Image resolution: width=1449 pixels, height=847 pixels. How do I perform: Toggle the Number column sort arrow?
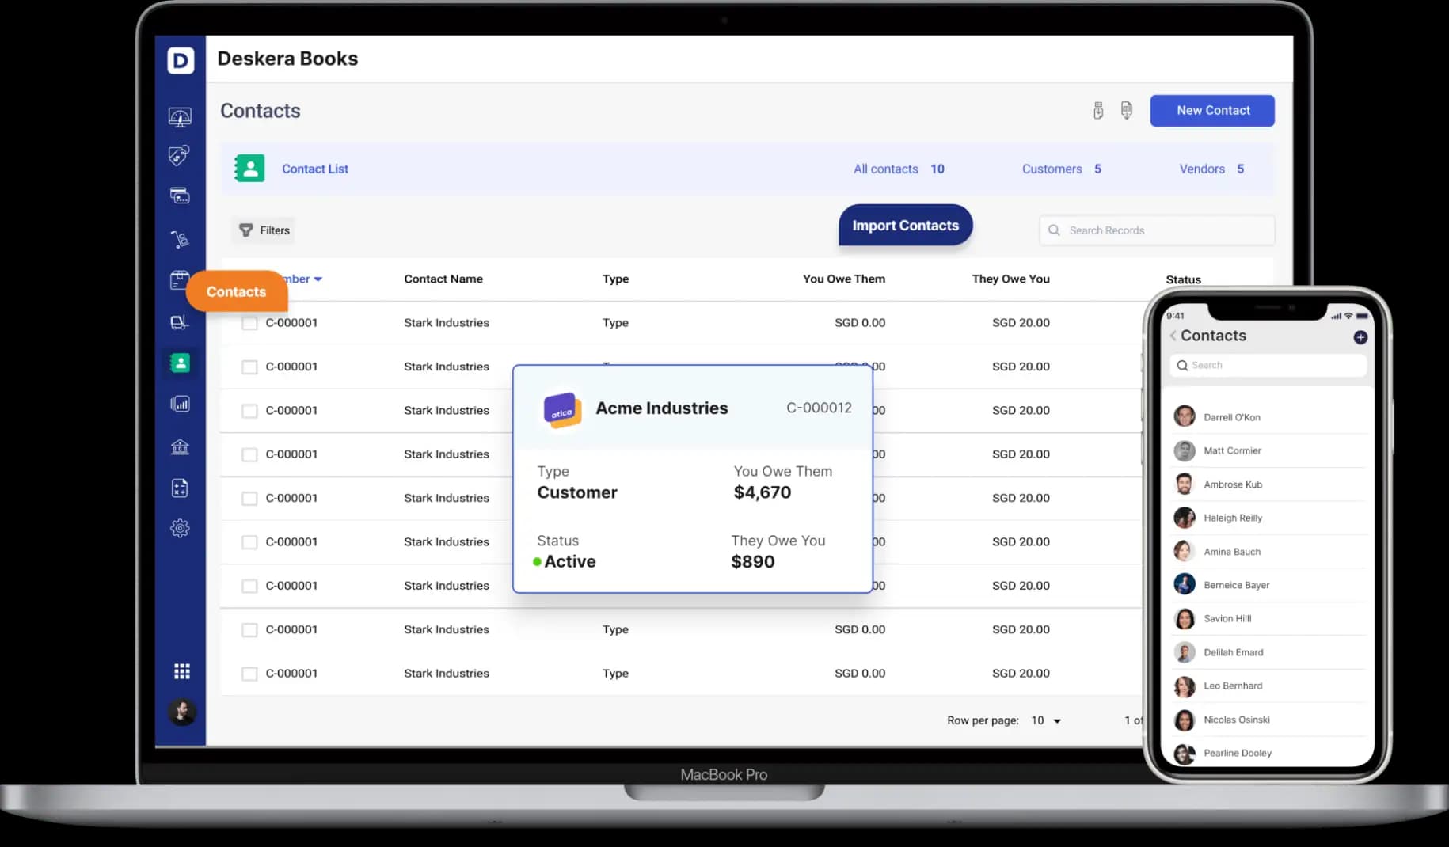coord(318,279)
